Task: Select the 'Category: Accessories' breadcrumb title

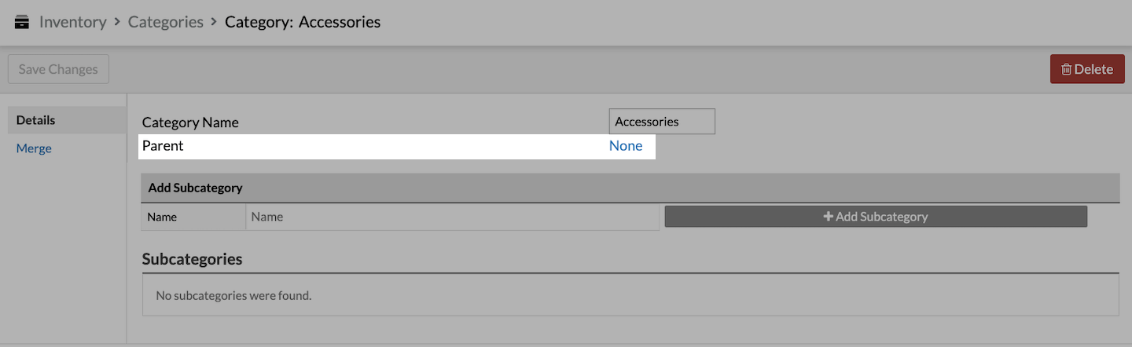Action: (303, 22)
